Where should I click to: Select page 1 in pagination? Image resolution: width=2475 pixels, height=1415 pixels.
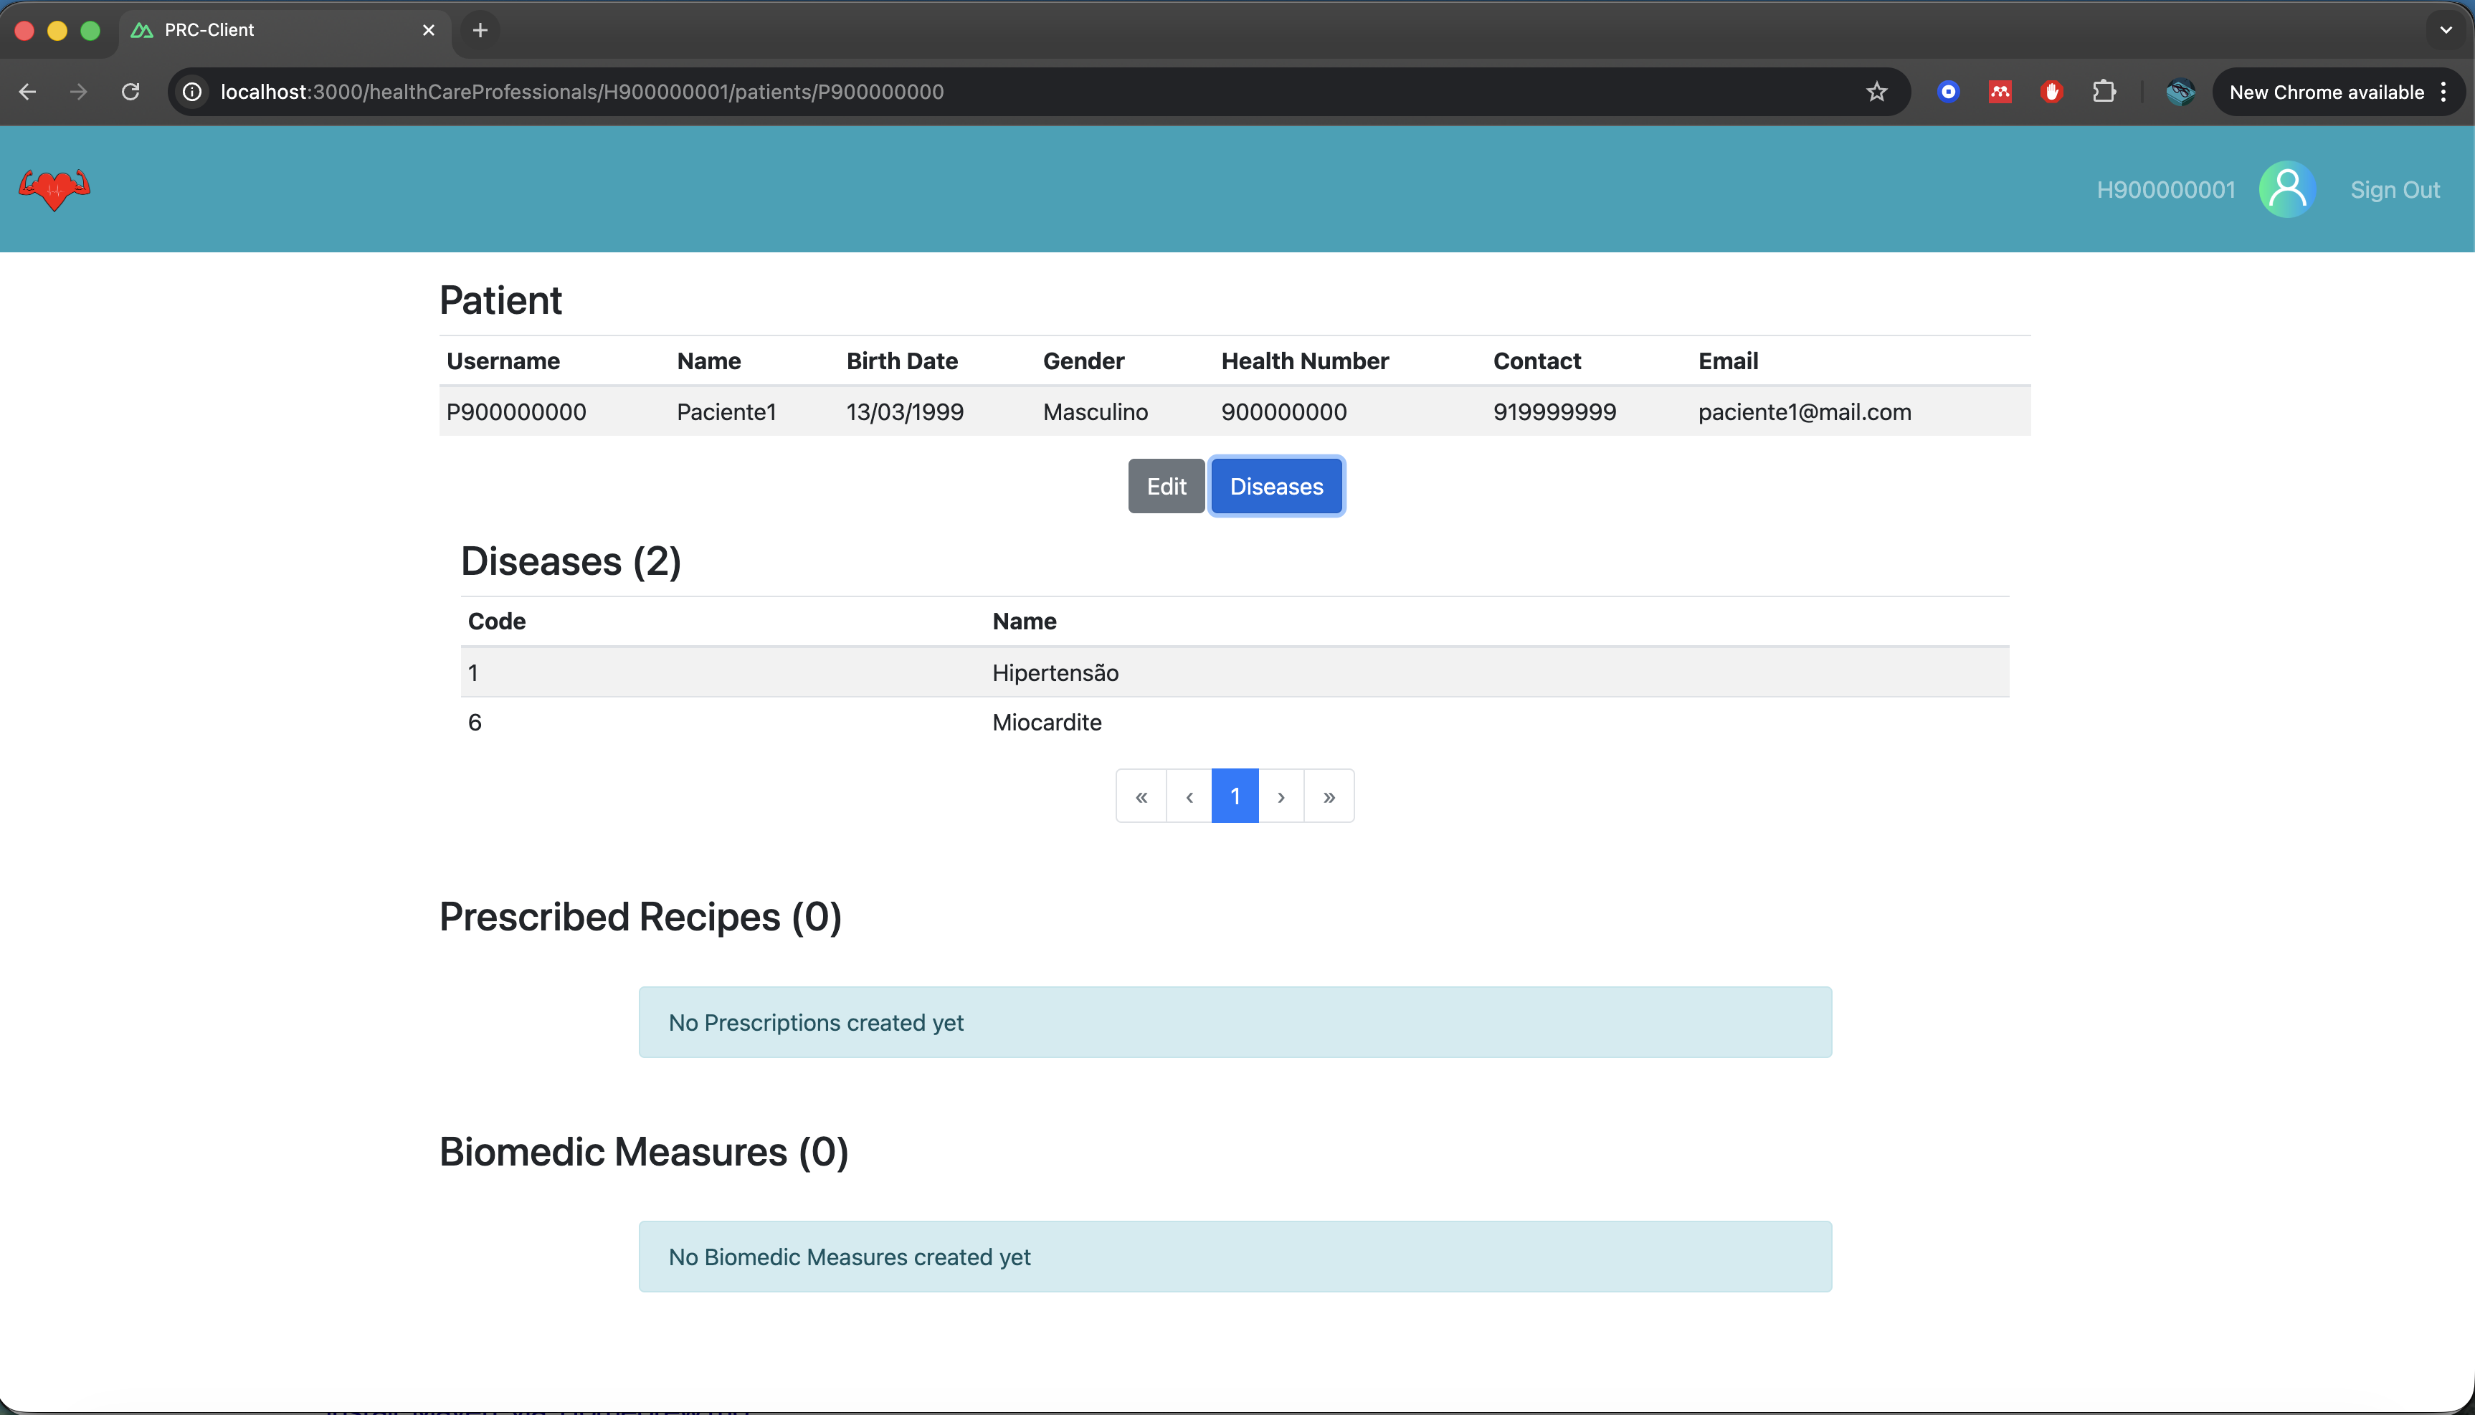pos(1234,796)
